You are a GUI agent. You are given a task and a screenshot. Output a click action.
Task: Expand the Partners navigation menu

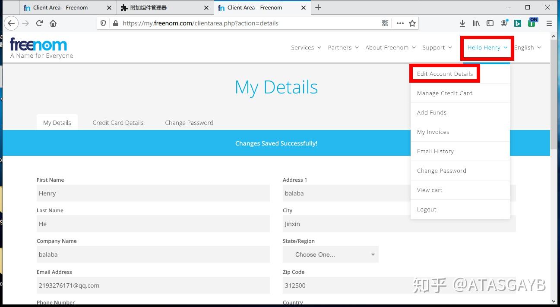point(343,47)
